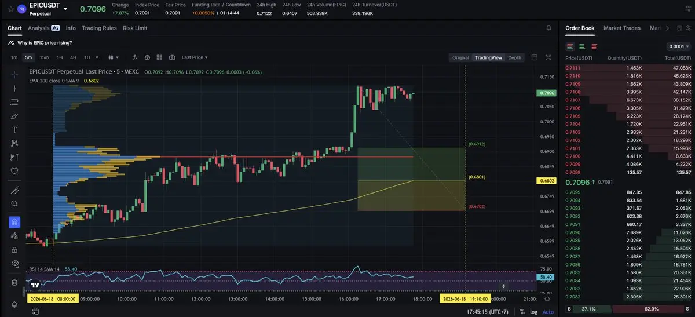Expand more timeframe intervals arrow
695x317 pixels.
tap(97, 57)
